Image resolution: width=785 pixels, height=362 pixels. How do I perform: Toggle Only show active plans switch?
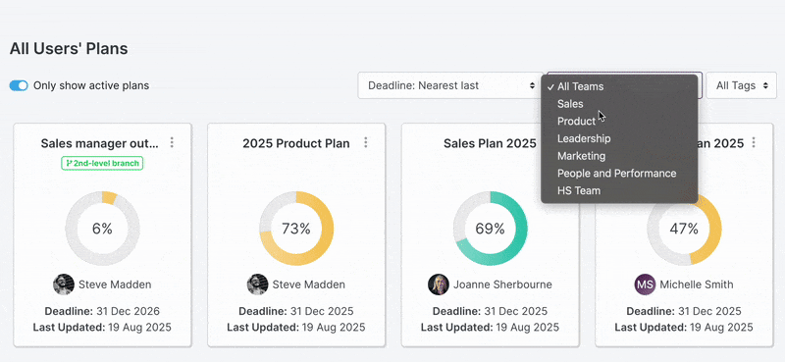(19, 85)
